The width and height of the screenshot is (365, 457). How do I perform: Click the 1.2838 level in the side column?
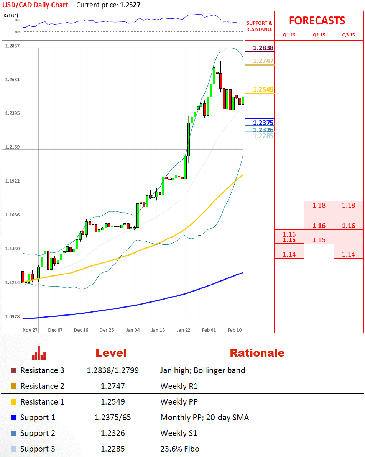pyautogui.click(x=263, y=48)
